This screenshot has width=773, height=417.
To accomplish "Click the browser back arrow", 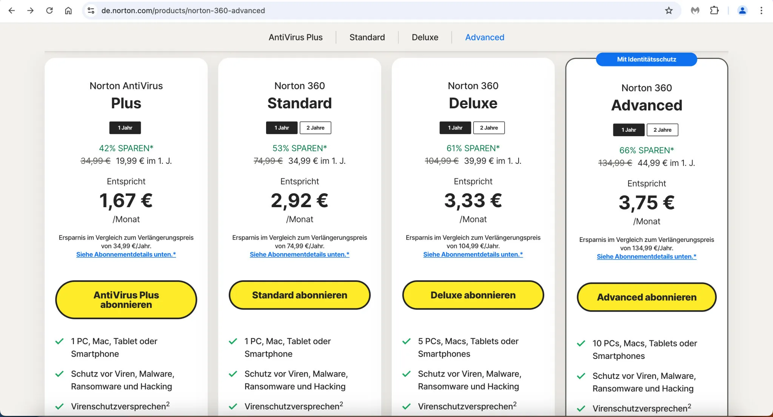I will point(12,11).
